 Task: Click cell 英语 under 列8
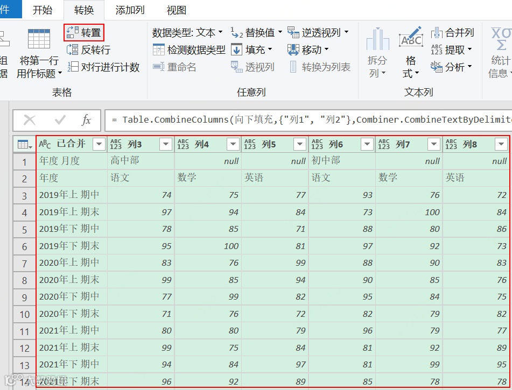pyautogui.click(x=476, y=178)
